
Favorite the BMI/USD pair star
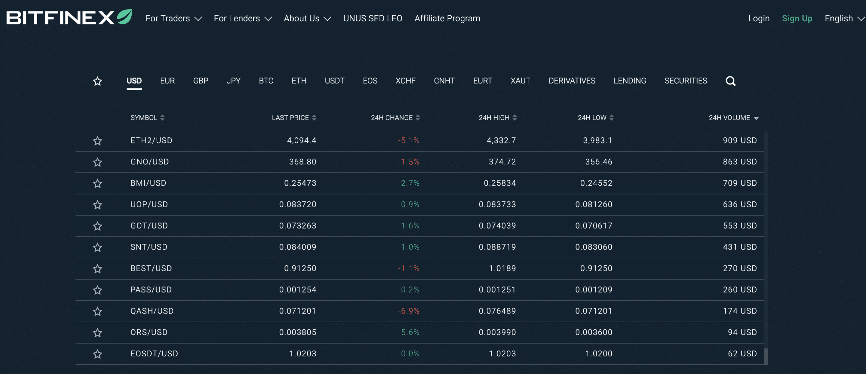(97, 183)
